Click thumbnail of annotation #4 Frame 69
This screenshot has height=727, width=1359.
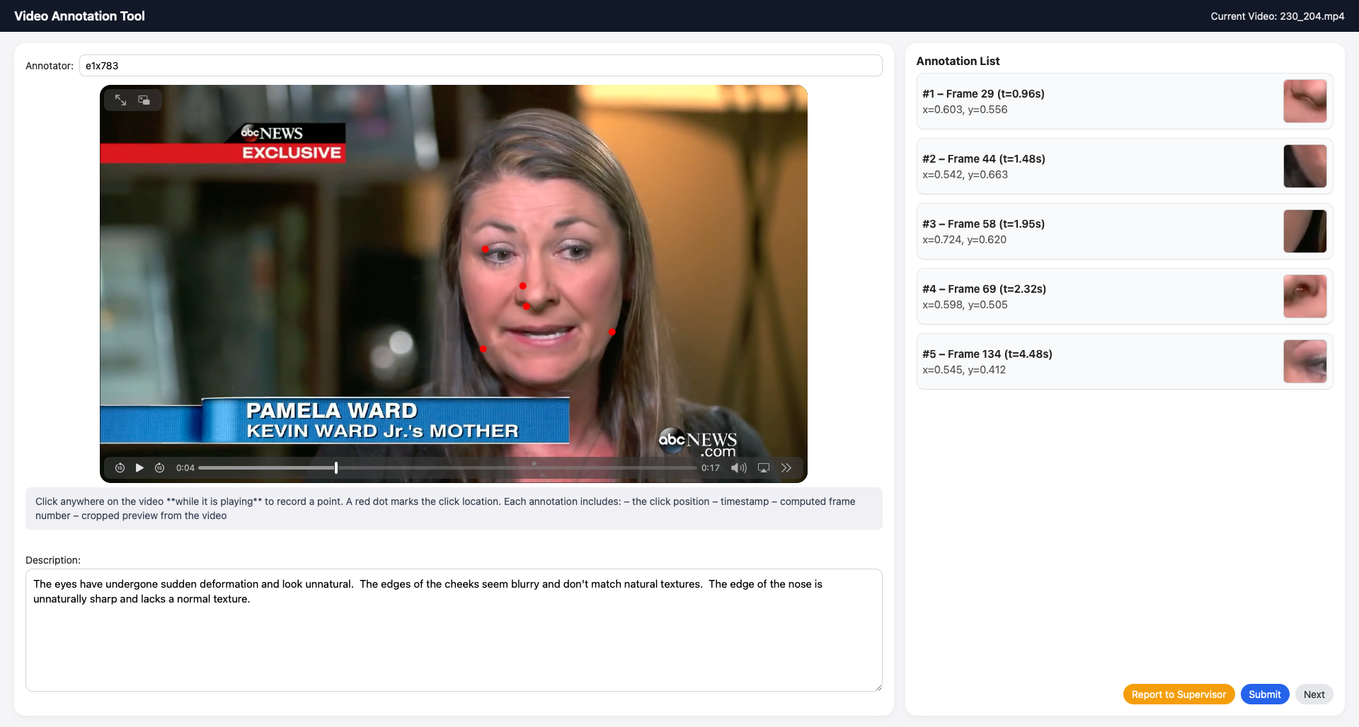(x=1304, y=296)
